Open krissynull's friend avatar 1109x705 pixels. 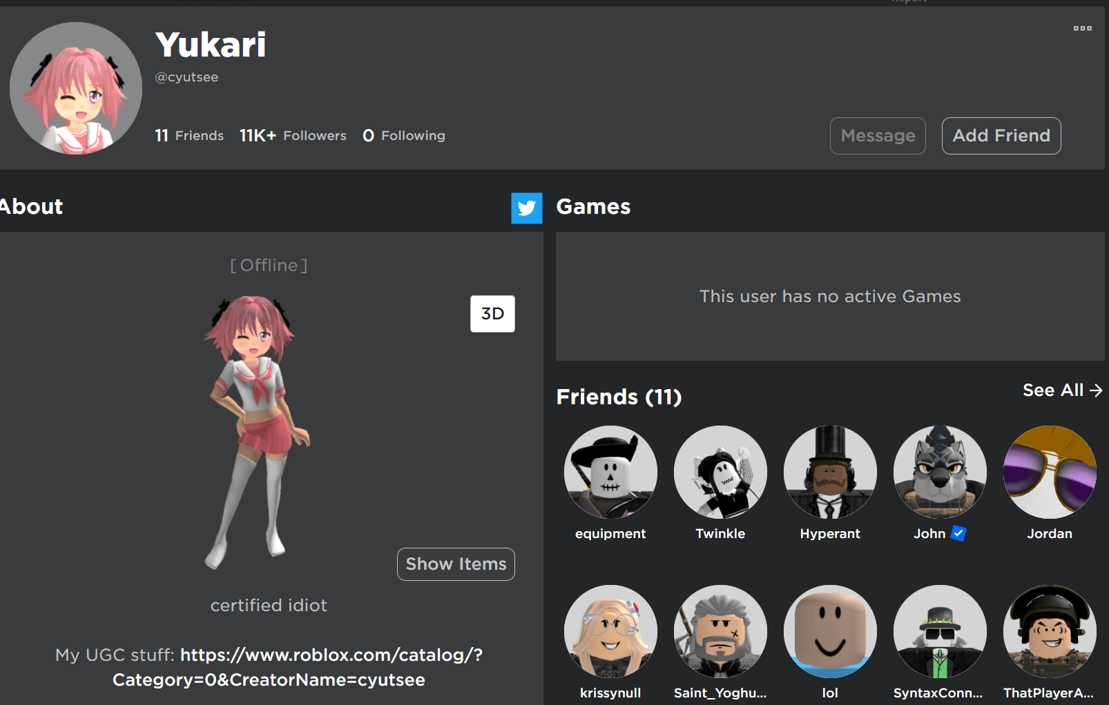610,631
